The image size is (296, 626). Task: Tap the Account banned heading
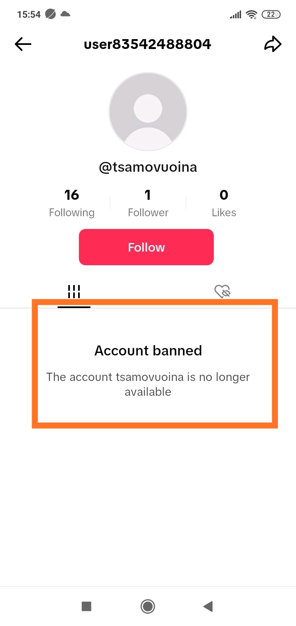(148, 350)
